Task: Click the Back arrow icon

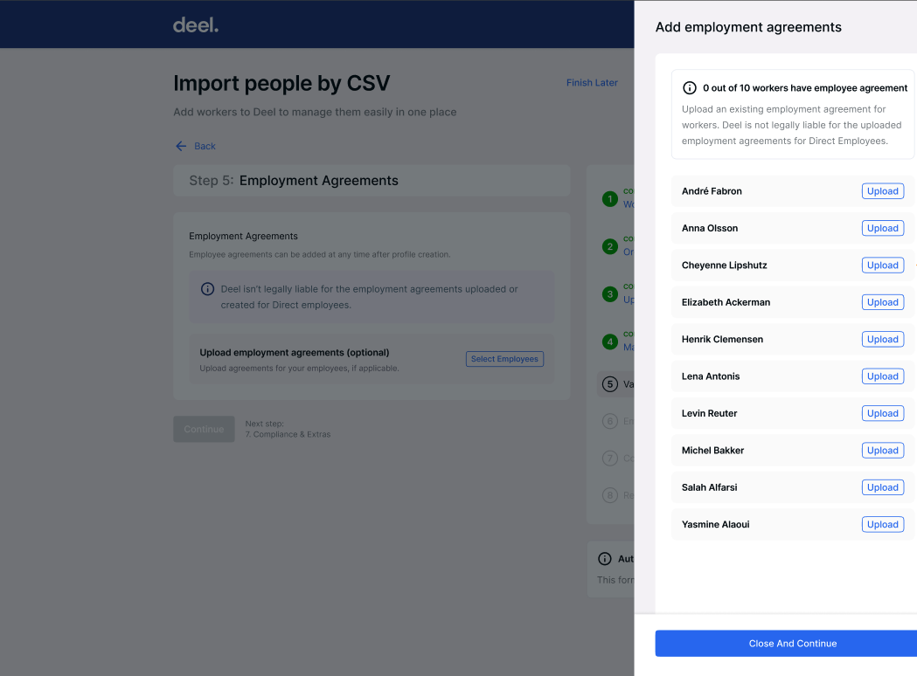Action: click(181, 146)
